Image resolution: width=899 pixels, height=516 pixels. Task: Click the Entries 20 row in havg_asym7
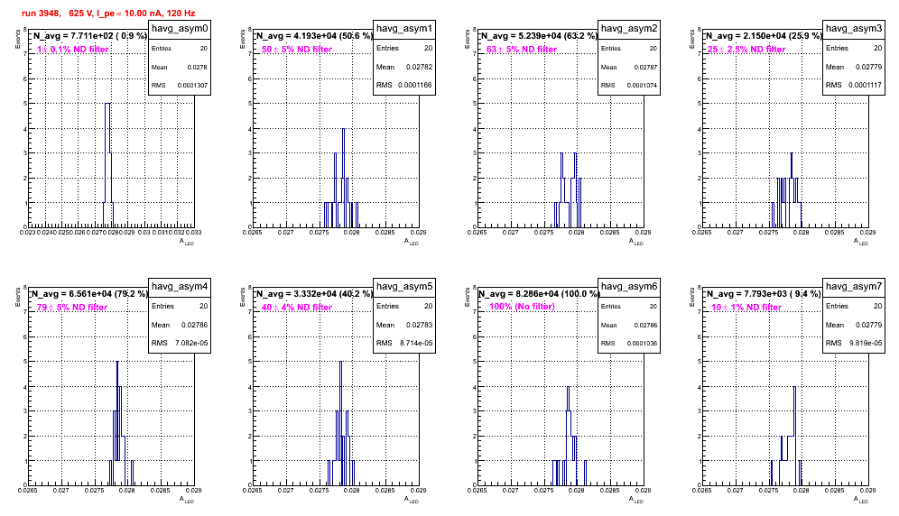pyautogui.click(x=854, y=306)
